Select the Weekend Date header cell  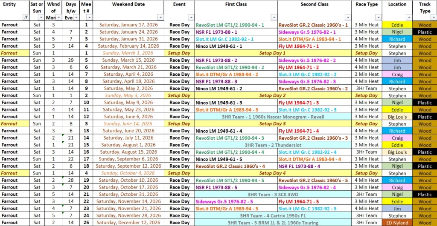(x=128, y=5)
